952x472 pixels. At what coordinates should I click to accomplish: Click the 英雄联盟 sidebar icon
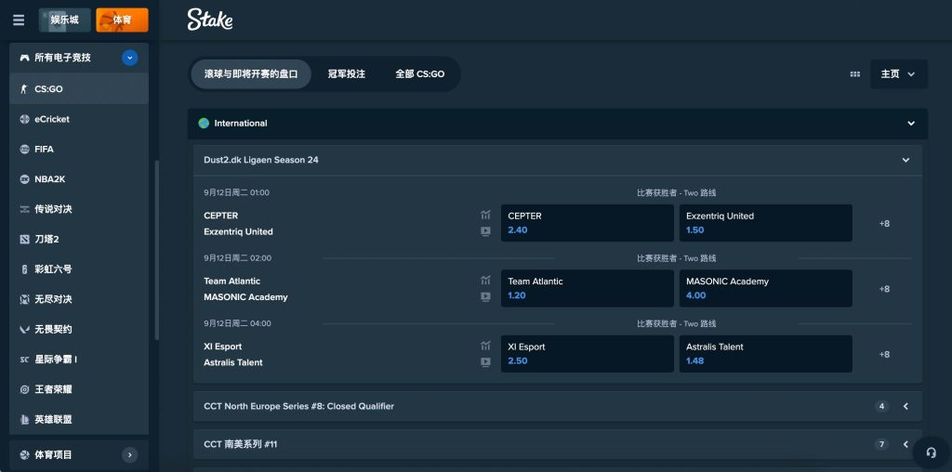point(24,419)
